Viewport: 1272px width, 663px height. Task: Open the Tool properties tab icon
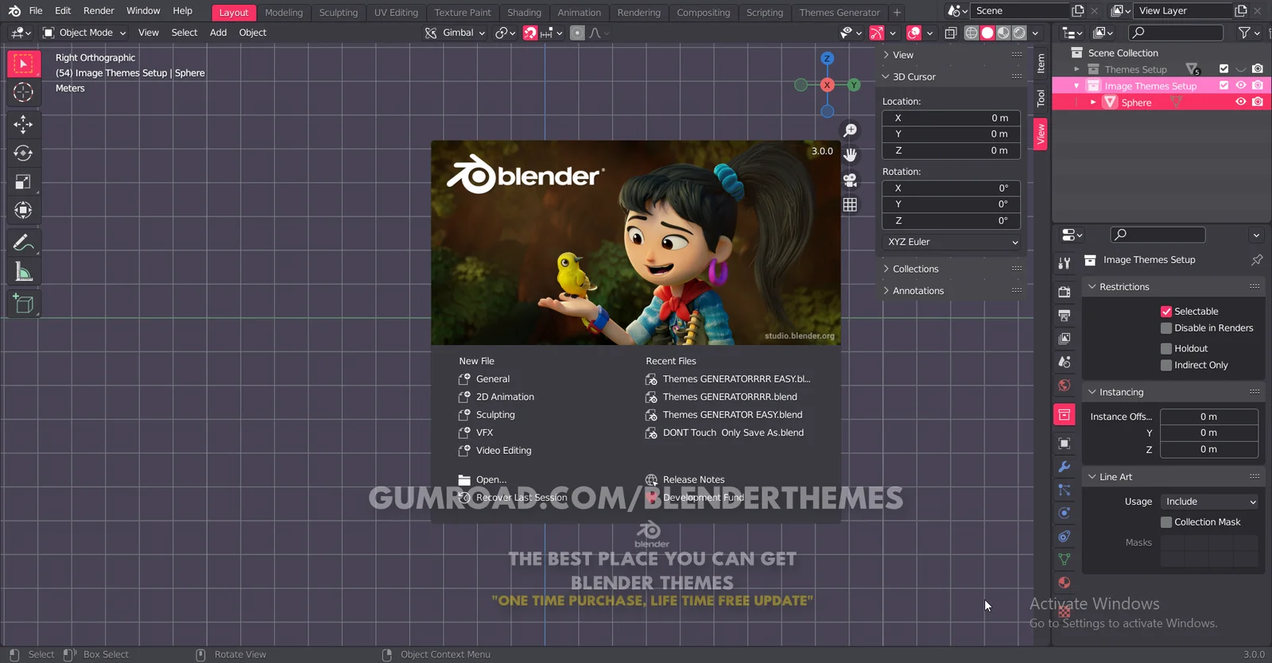[1065, 263]
